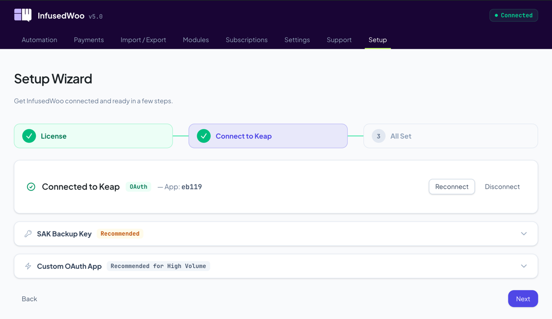Viewport: 552px width, 319px height.
Task: Click the OAuth badge next to Connected to Keap
Action: [138, 187]
